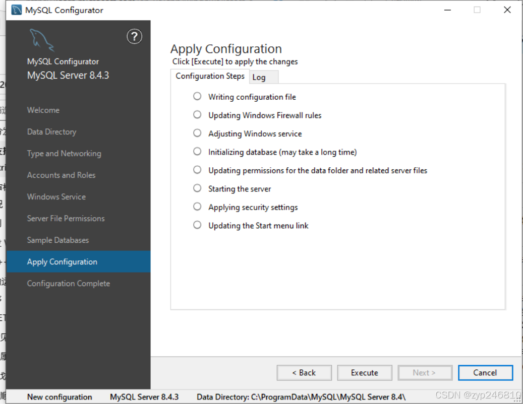Click the 'Click [Execute] to apply the changes' text
The image size is (523, 404).
pyautogui.click(x=235, y=61)
